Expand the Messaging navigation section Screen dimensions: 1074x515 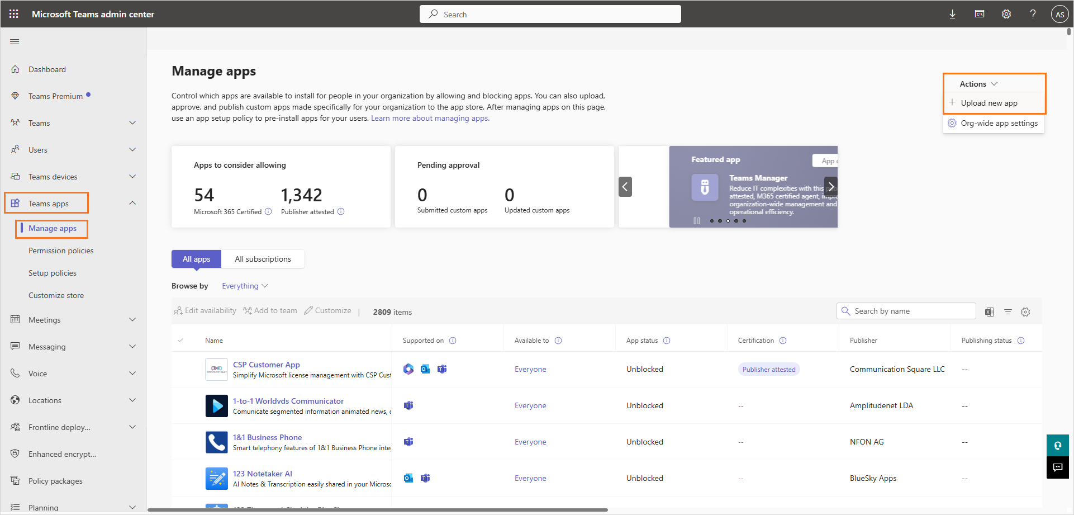(x=132, y=347)
